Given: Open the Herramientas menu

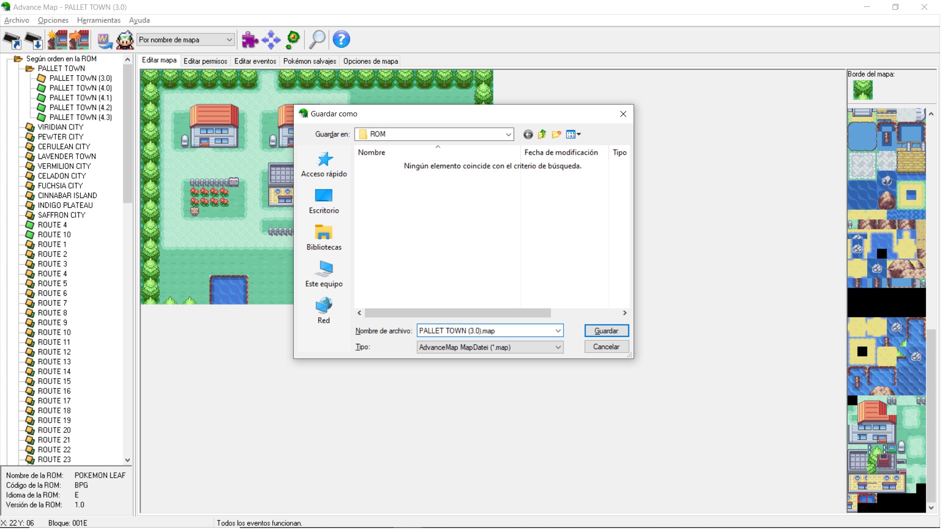Looking at the screenshot, I should coord(98,20).
